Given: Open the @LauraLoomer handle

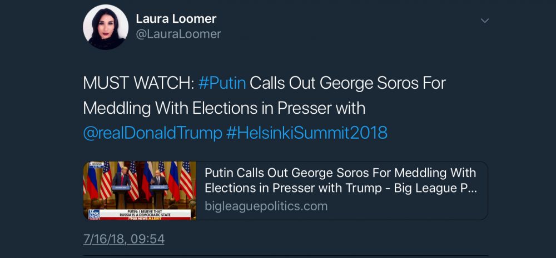Looking at the screenshot, I should point(178,34).
